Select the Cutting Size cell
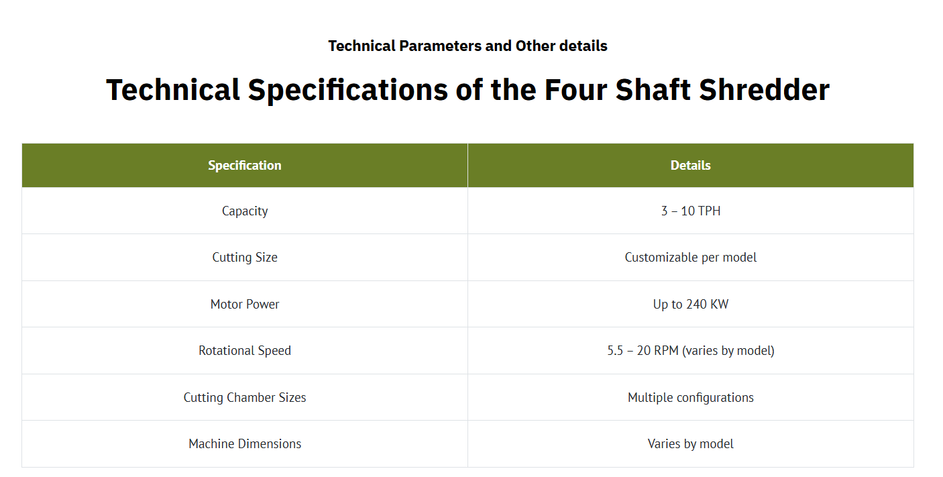Screen dimensions: 943x477 coord(245,258)
